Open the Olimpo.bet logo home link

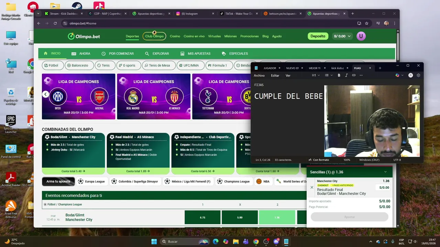84,36
